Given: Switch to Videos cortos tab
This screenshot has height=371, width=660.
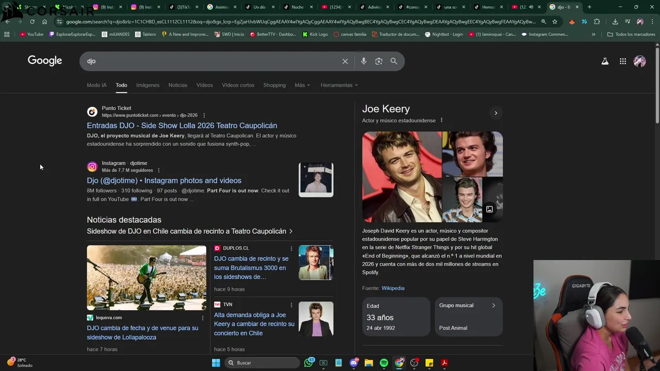Looking at the screenshot, I should (x=238, y=85).
